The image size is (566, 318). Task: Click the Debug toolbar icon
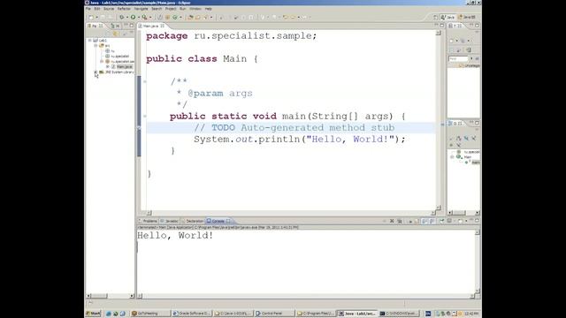[122, 18]
